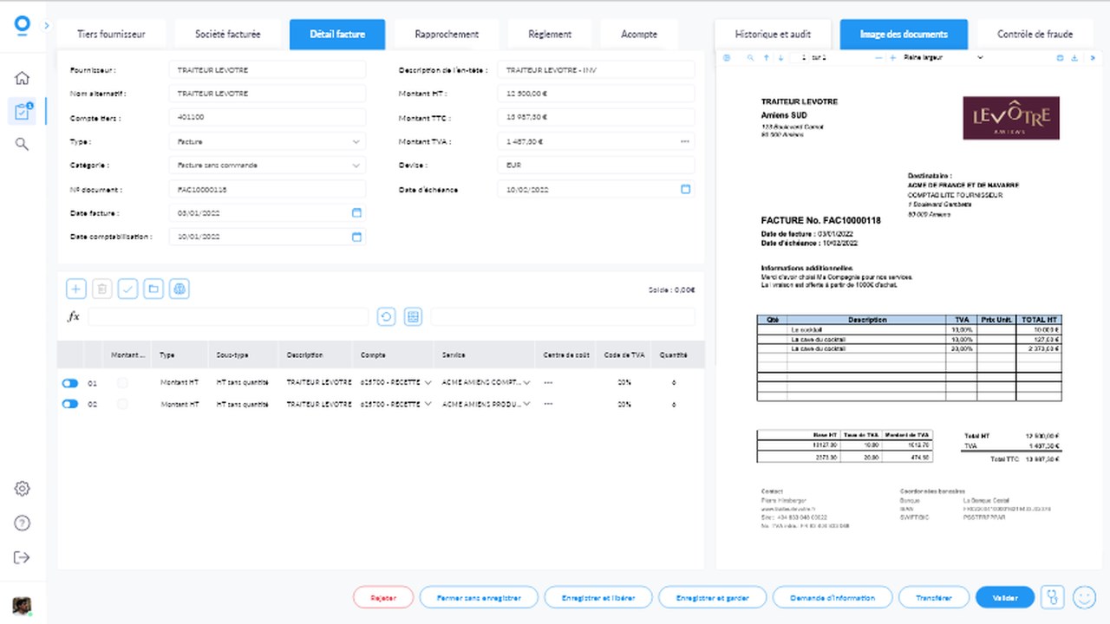Screen dimensions: 1110x624
Task: Click the magnifier in document viewer toolbar
Action: [x=751, y=58]
